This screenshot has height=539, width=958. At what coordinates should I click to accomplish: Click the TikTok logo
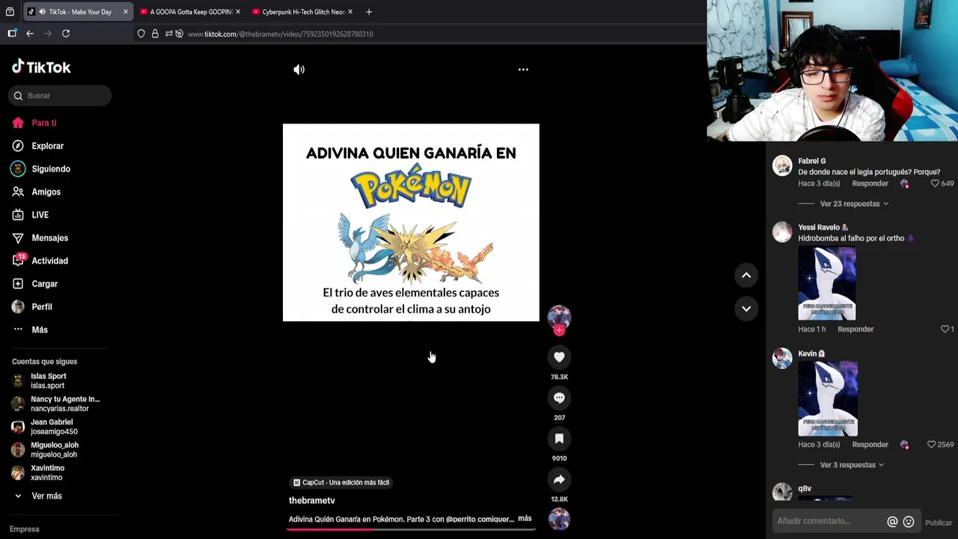tap(41, 67)
